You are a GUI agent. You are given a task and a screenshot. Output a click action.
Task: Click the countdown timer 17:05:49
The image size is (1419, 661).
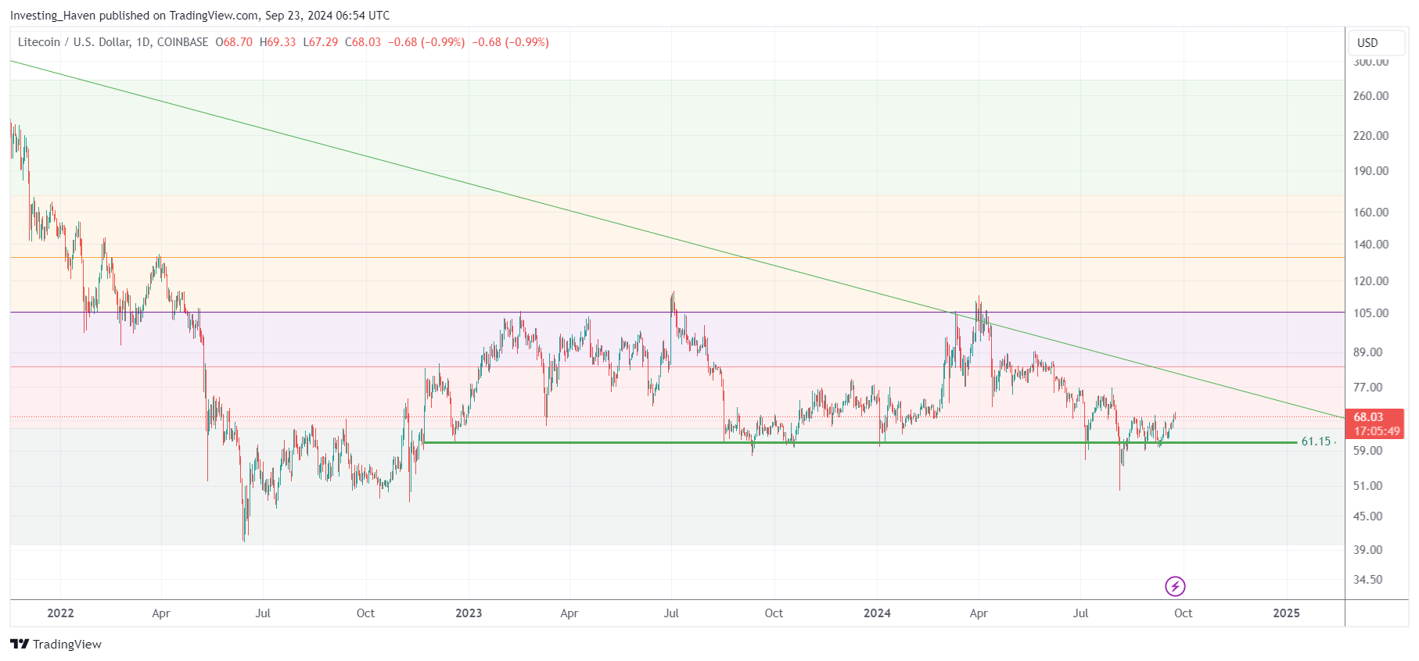tap(1376, 431)
